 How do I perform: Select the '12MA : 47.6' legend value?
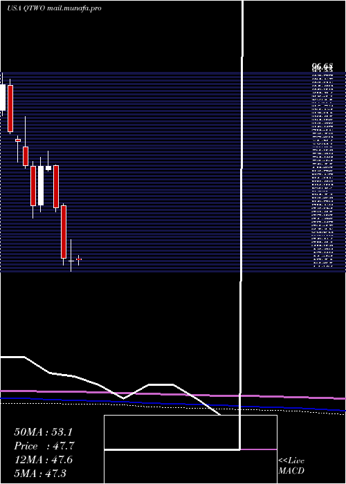pos(44,460)
